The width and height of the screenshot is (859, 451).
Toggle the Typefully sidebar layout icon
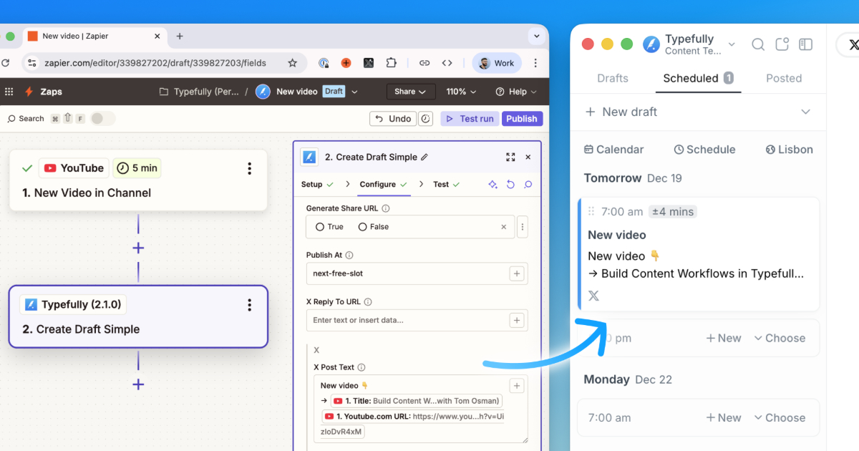pyautogui.click(x=805, y=44)
